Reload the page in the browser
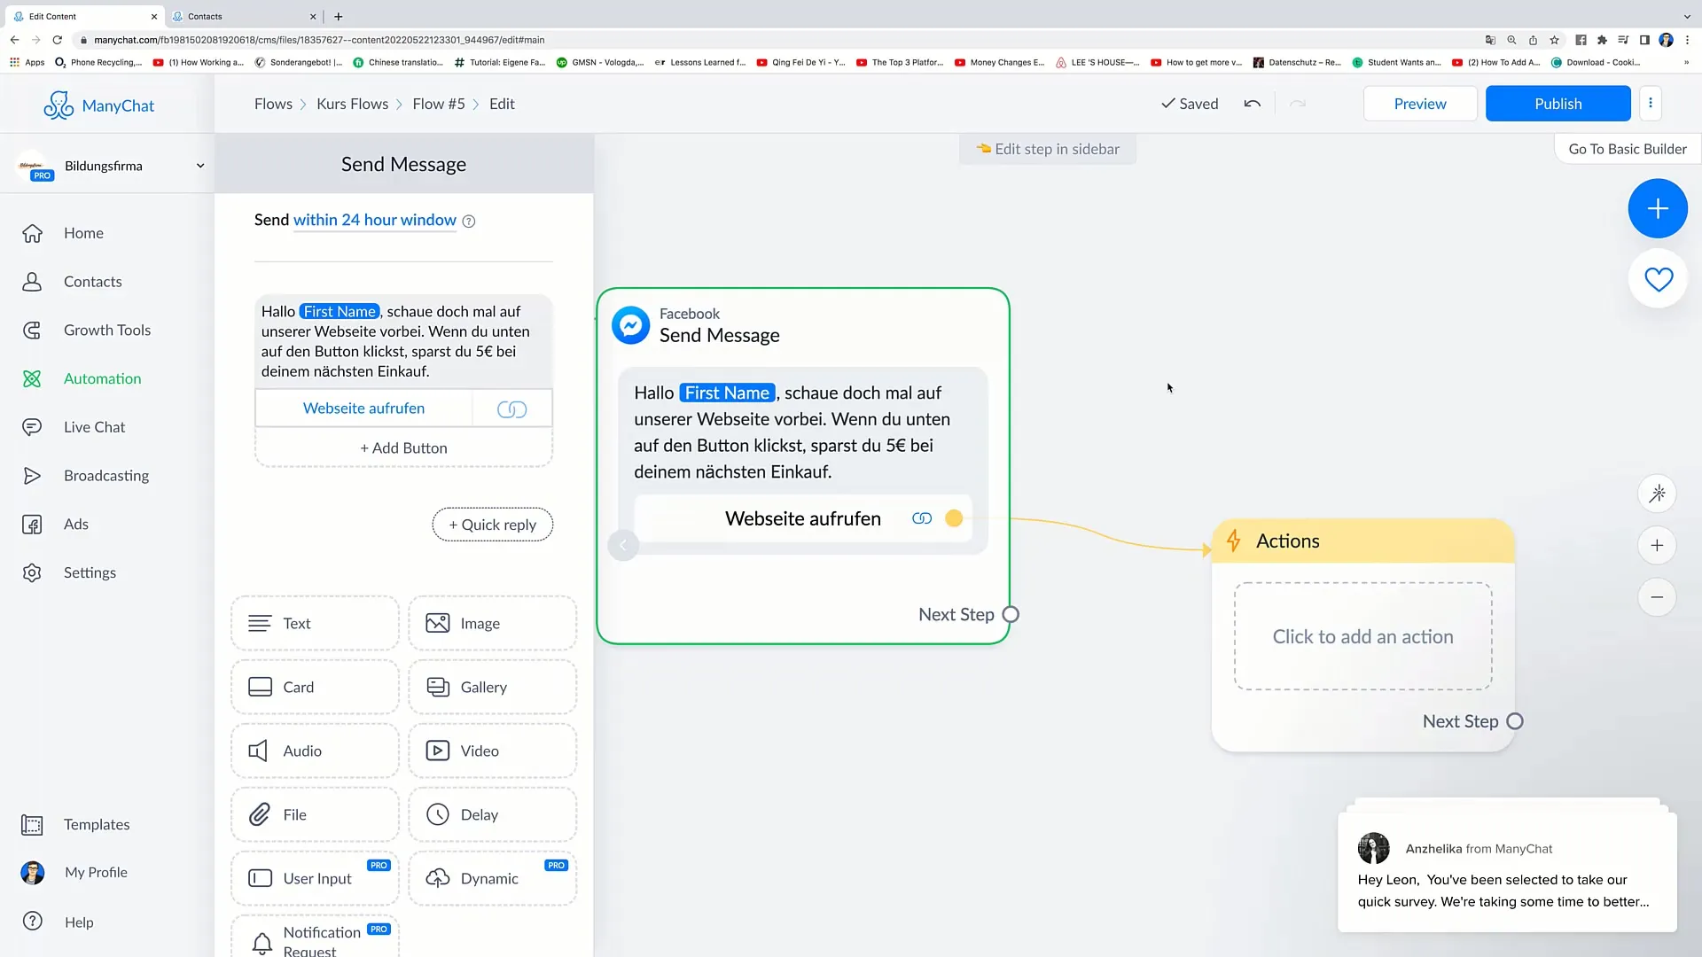 point(58,40)
